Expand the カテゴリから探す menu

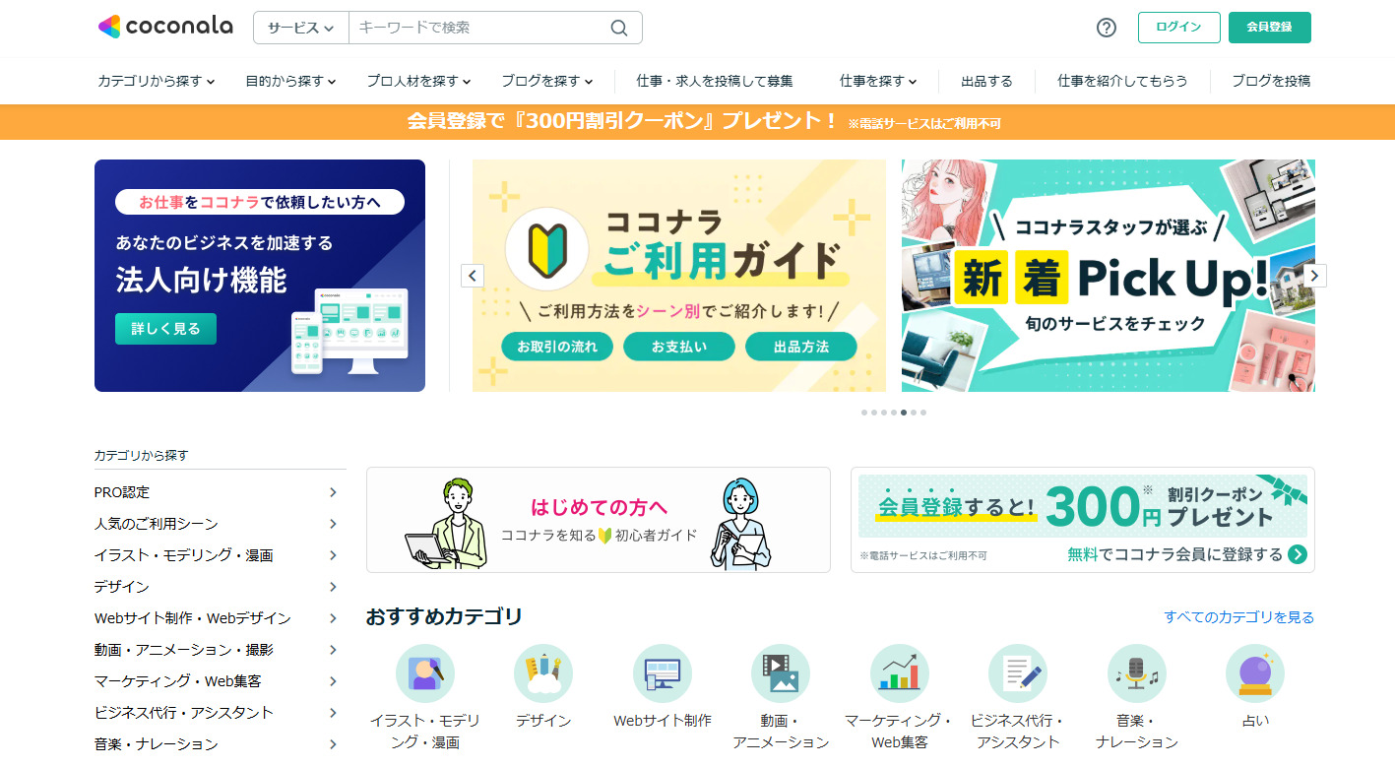[x=157, y=81]
